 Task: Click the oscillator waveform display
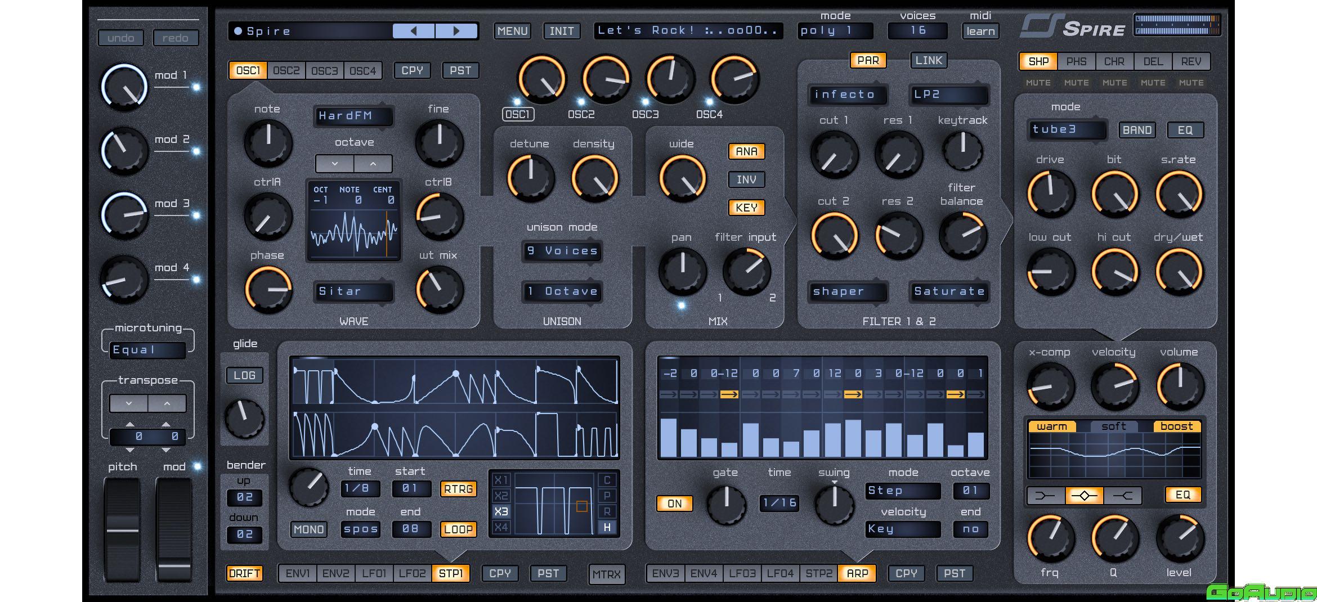(x=353, y=221)
